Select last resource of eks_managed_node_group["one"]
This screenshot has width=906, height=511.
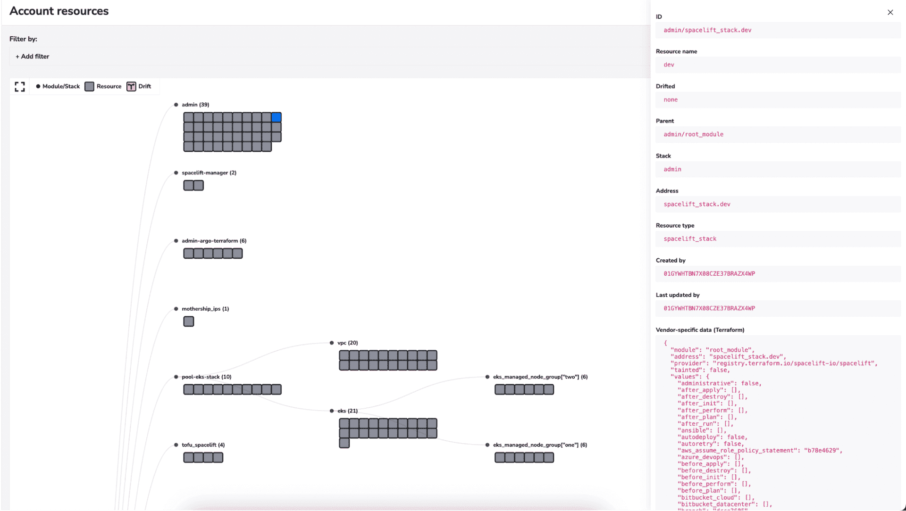(549, 458)
